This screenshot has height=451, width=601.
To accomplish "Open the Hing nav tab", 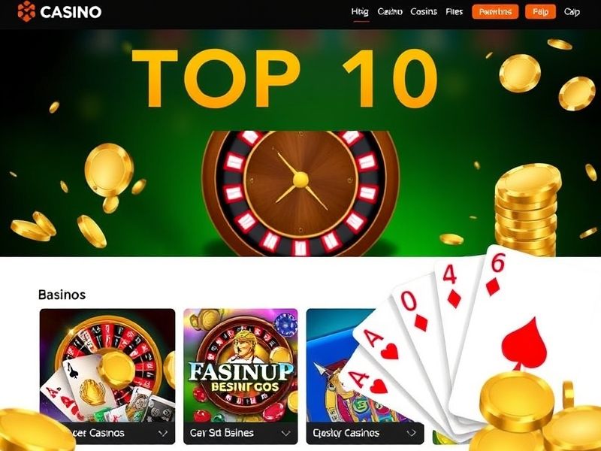I will [360, 12].
